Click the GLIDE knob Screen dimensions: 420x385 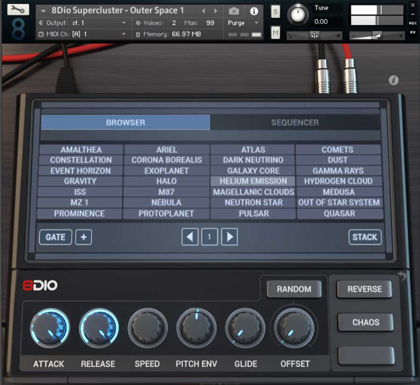point(245,328)
